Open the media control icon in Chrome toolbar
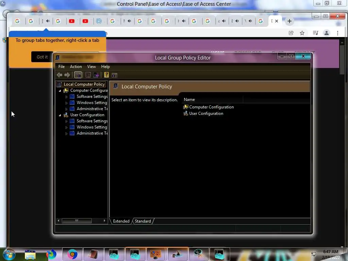Screen dimensions: 348x261 coord(315,33)
